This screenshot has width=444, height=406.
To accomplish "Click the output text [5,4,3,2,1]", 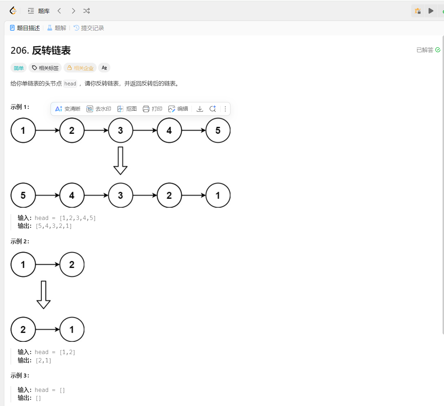I will pyautogui.click(x=54, y=226).
